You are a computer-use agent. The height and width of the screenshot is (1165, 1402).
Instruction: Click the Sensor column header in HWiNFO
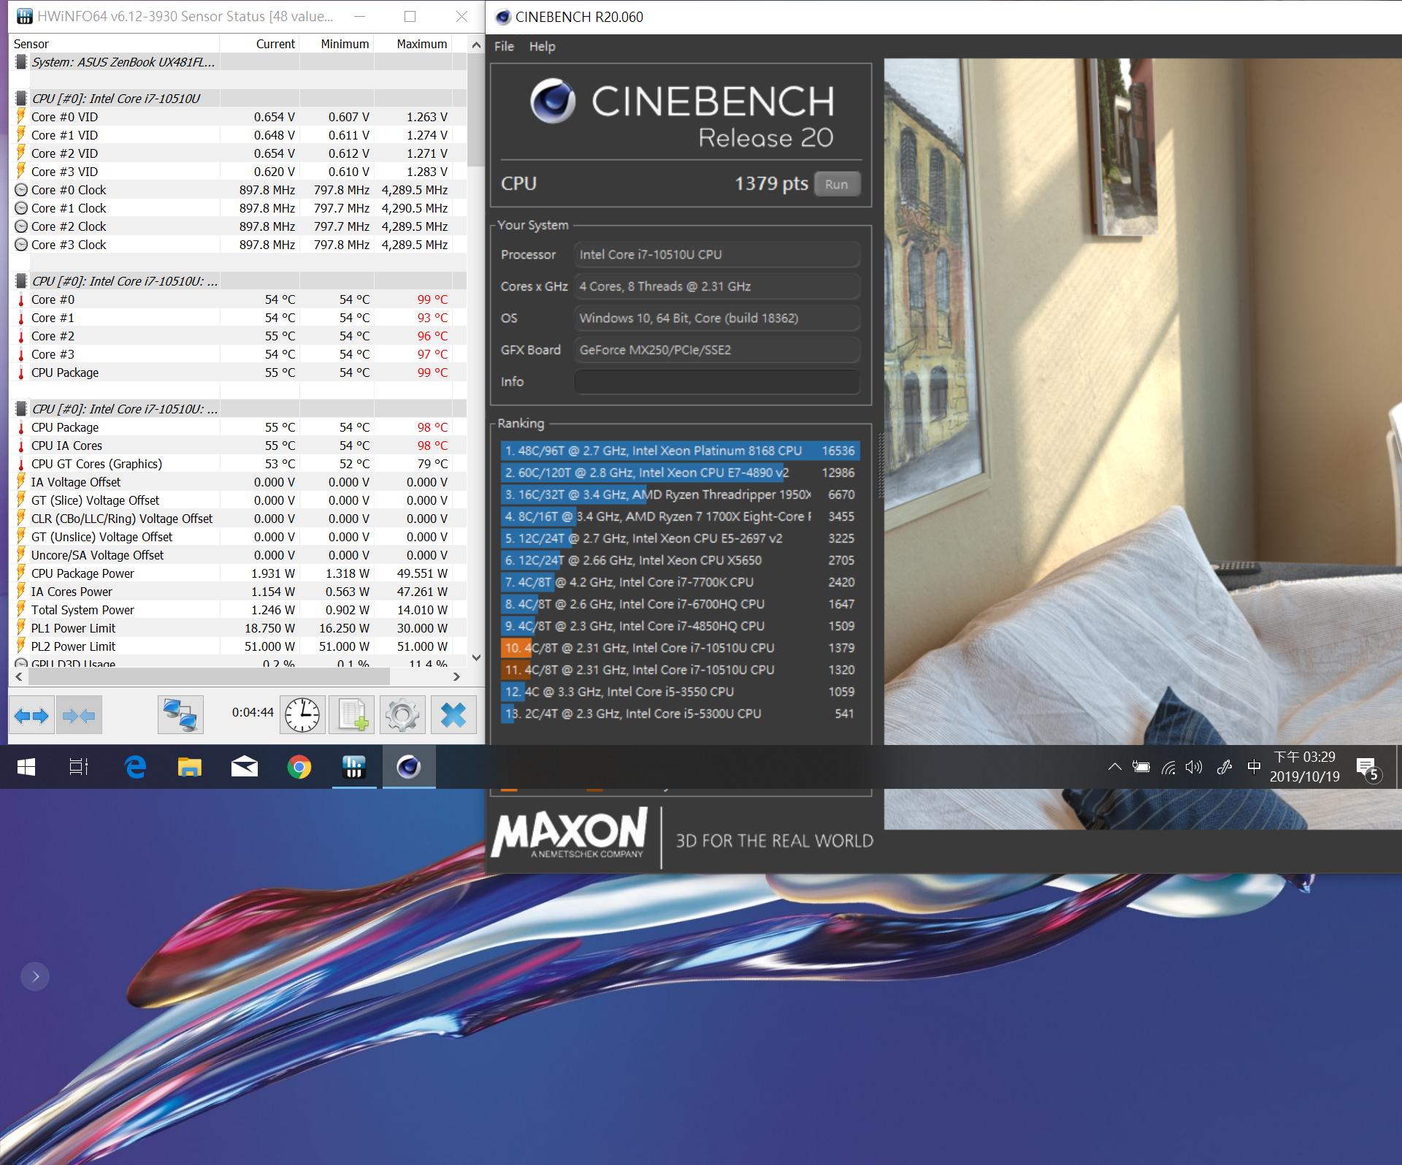coord(115,44)
